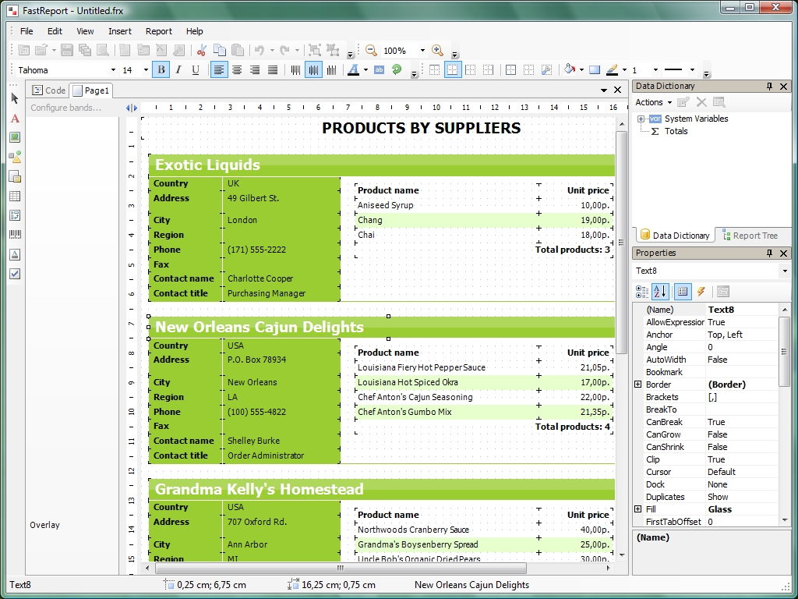The height and width of the screenshot is (599, 798).
Task: Insert a Shape object from left toolbar
Action: [15, 157]
